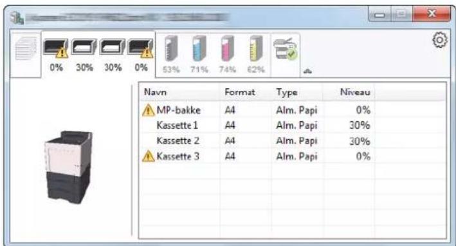Click the black toner icon at 53%
This screenshot has width=456, height=246.
pos(171,48)
